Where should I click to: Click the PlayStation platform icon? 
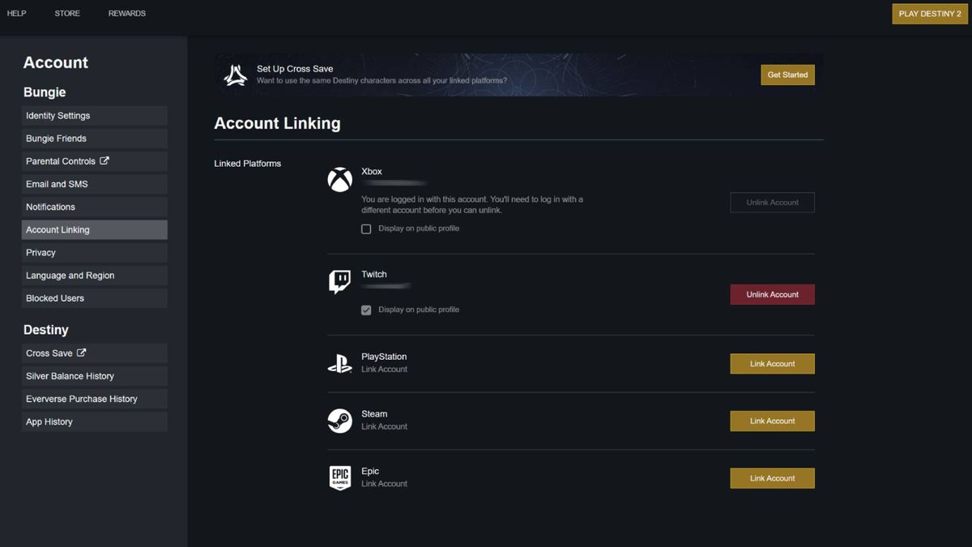point(340,364)
